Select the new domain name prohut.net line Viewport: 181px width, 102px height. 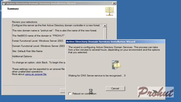coord(55,31)
